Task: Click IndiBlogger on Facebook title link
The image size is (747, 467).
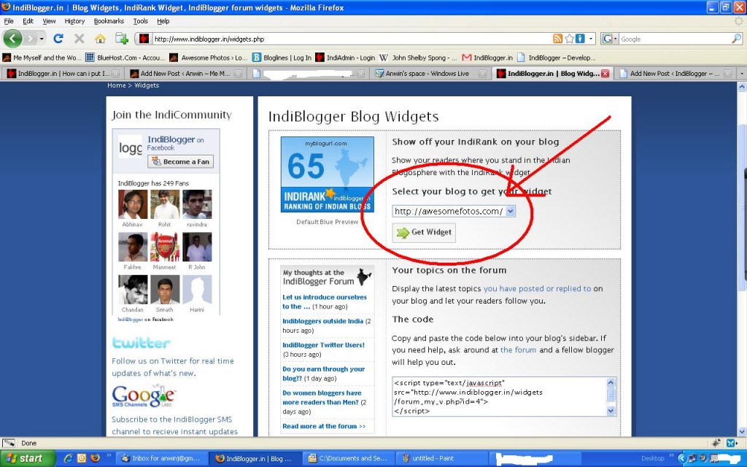Action: coord(171,139)
